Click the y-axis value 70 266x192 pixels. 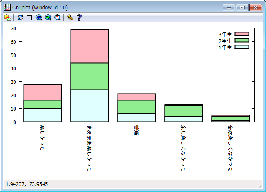click(13, 29)
